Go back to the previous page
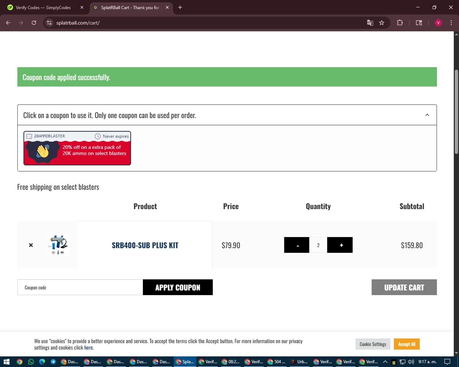The width and height of the screenshot is (459, 367). [8, 23]
